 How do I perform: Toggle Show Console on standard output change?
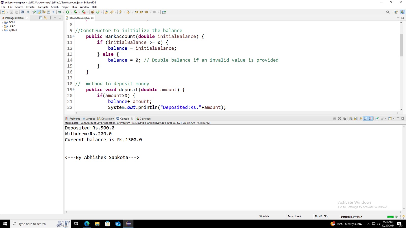[366, 119]
